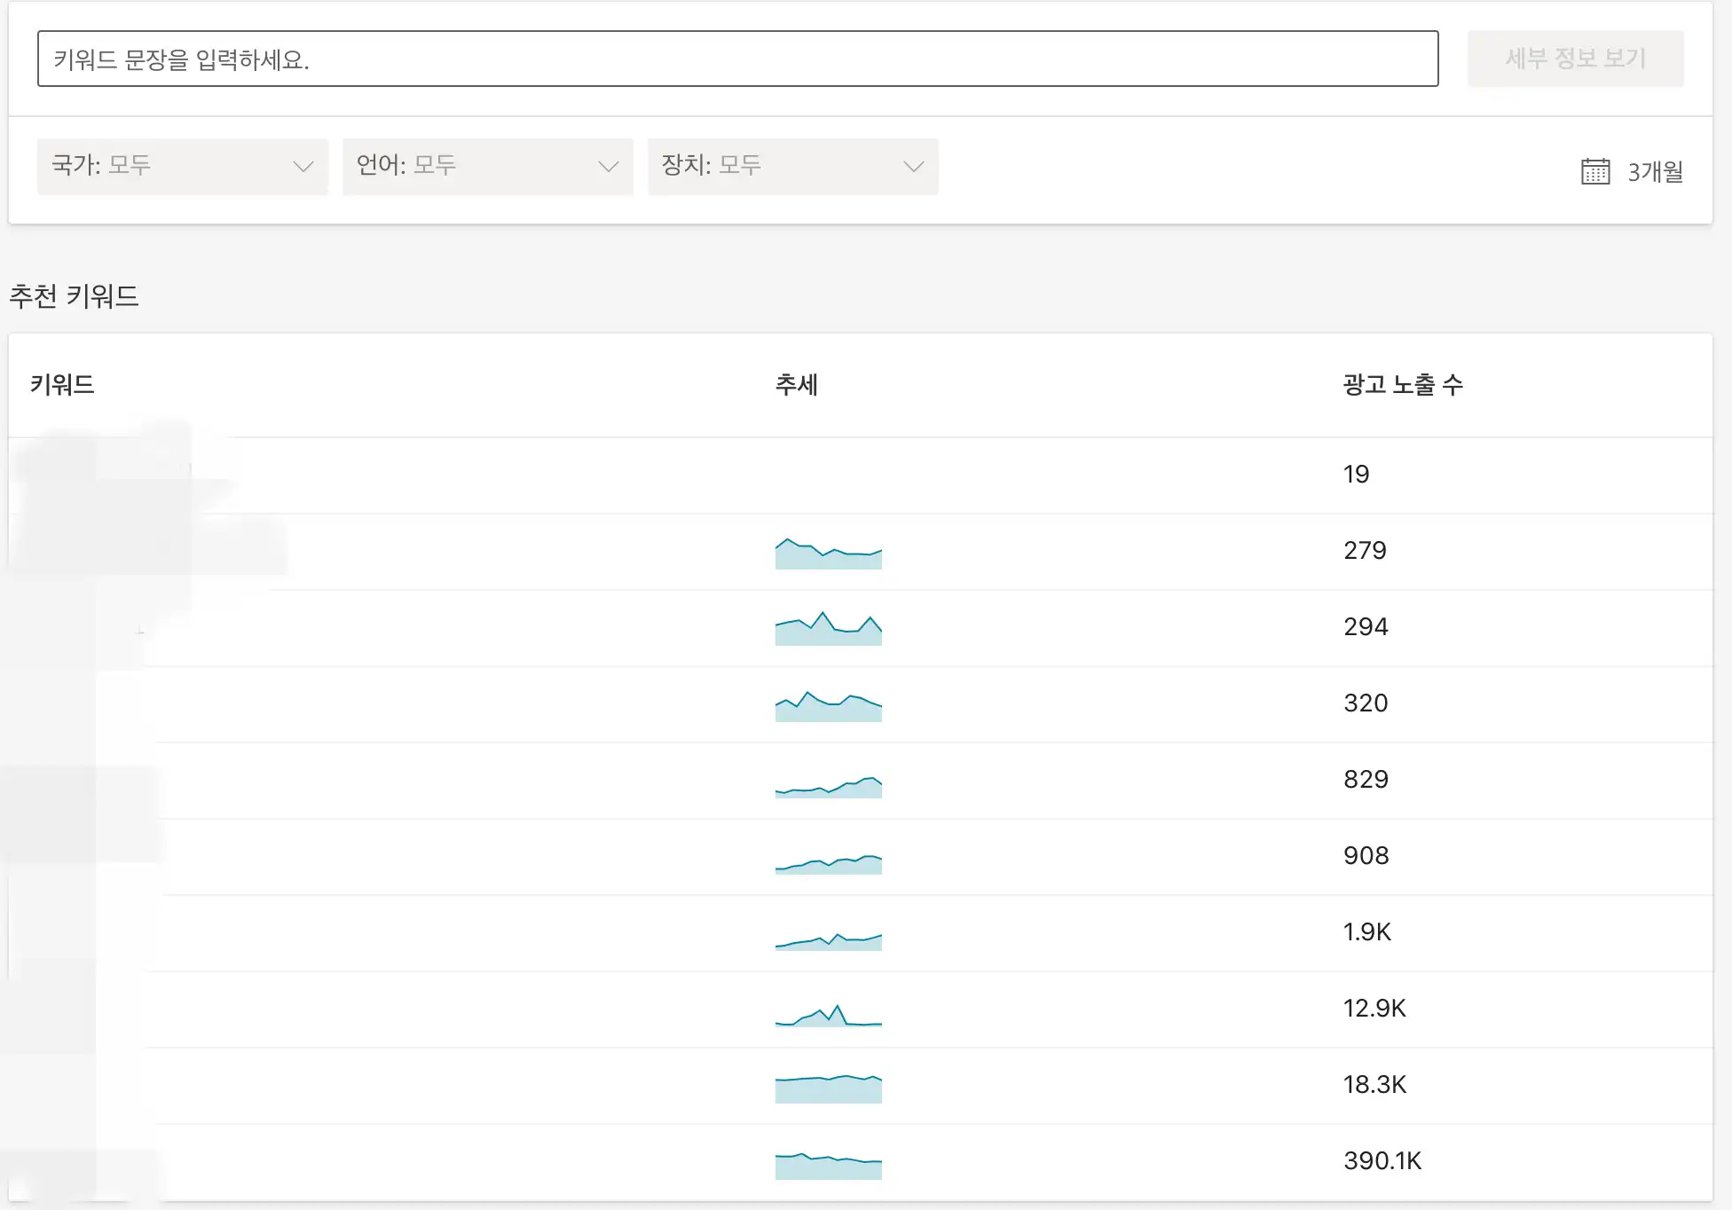This screenshot has height=1210, width=1732.
Task: Expand the 장치: 모두 dropdown
Action: pos(792,166)
